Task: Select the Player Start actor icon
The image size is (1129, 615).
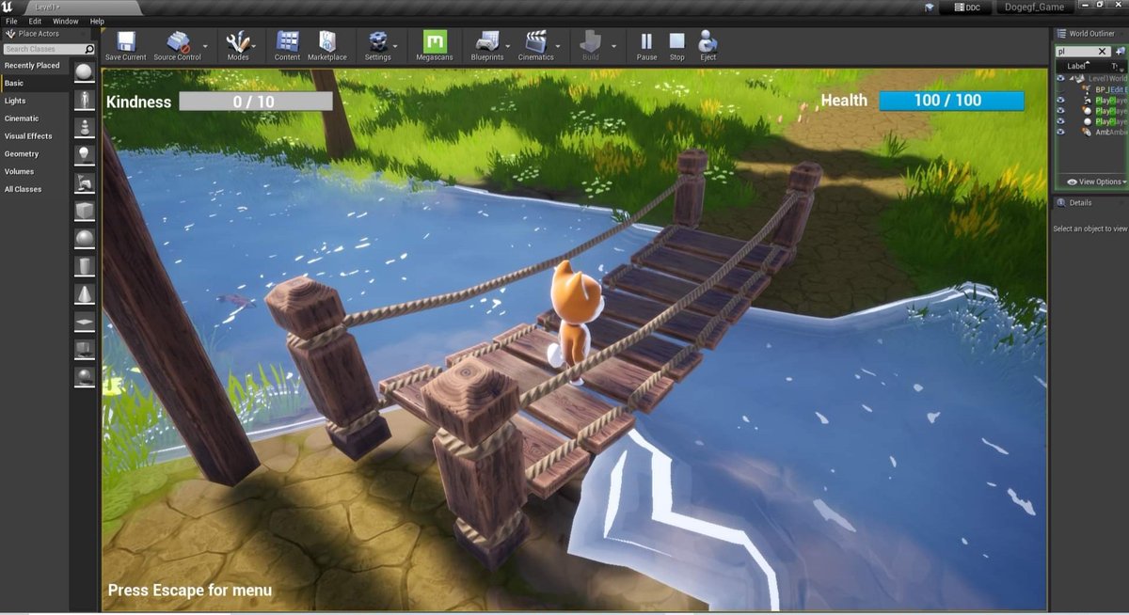Action: point(85,181)
